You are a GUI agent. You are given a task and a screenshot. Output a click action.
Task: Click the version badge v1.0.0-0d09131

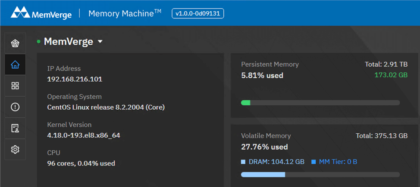pos(197,14)
